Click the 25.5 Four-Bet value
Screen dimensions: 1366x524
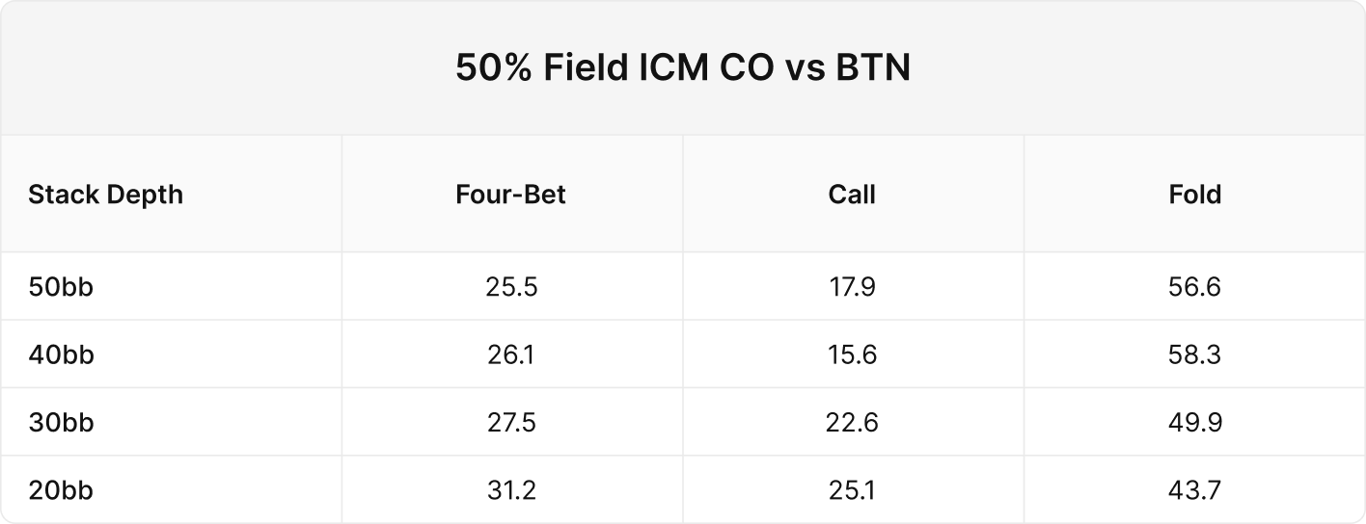511,287
